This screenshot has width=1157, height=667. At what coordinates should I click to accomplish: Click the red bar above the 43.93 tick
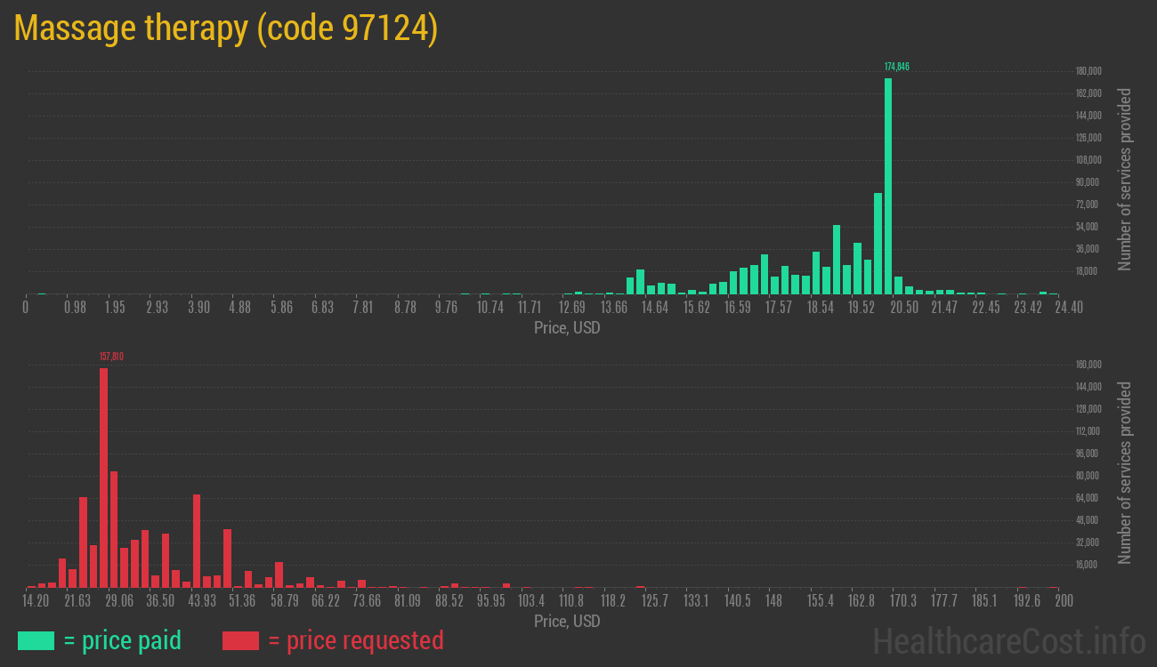point(197,541)
